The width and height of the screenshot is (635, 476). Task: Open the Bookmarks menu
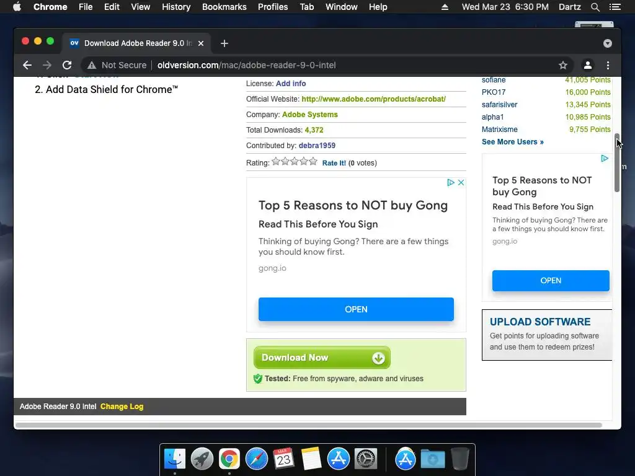(224, 7)
